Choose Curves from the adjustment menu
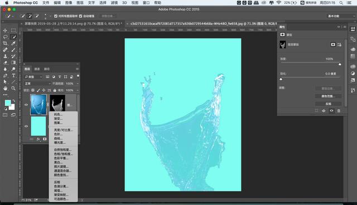This screenshot has height=205, width=357. click(x=58, y=138)
